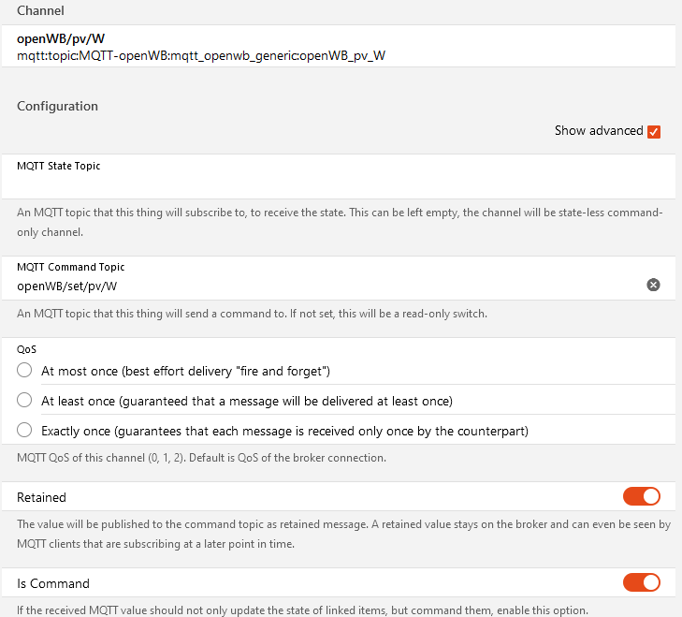Click the "Retained" setting label

[x=41, y=497]
